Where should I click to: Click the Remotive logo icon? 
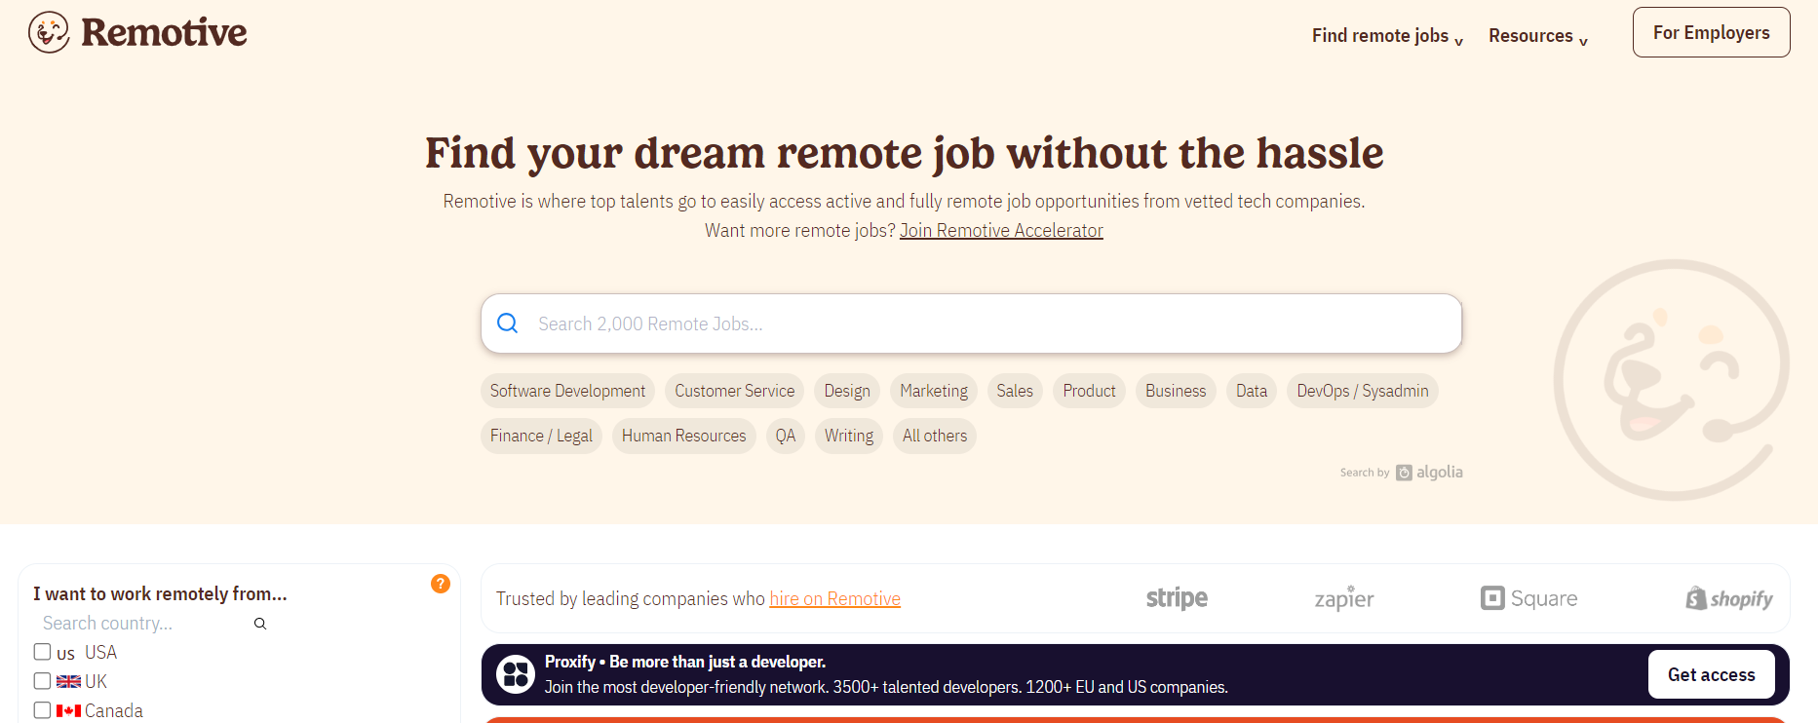coord(49,32)
